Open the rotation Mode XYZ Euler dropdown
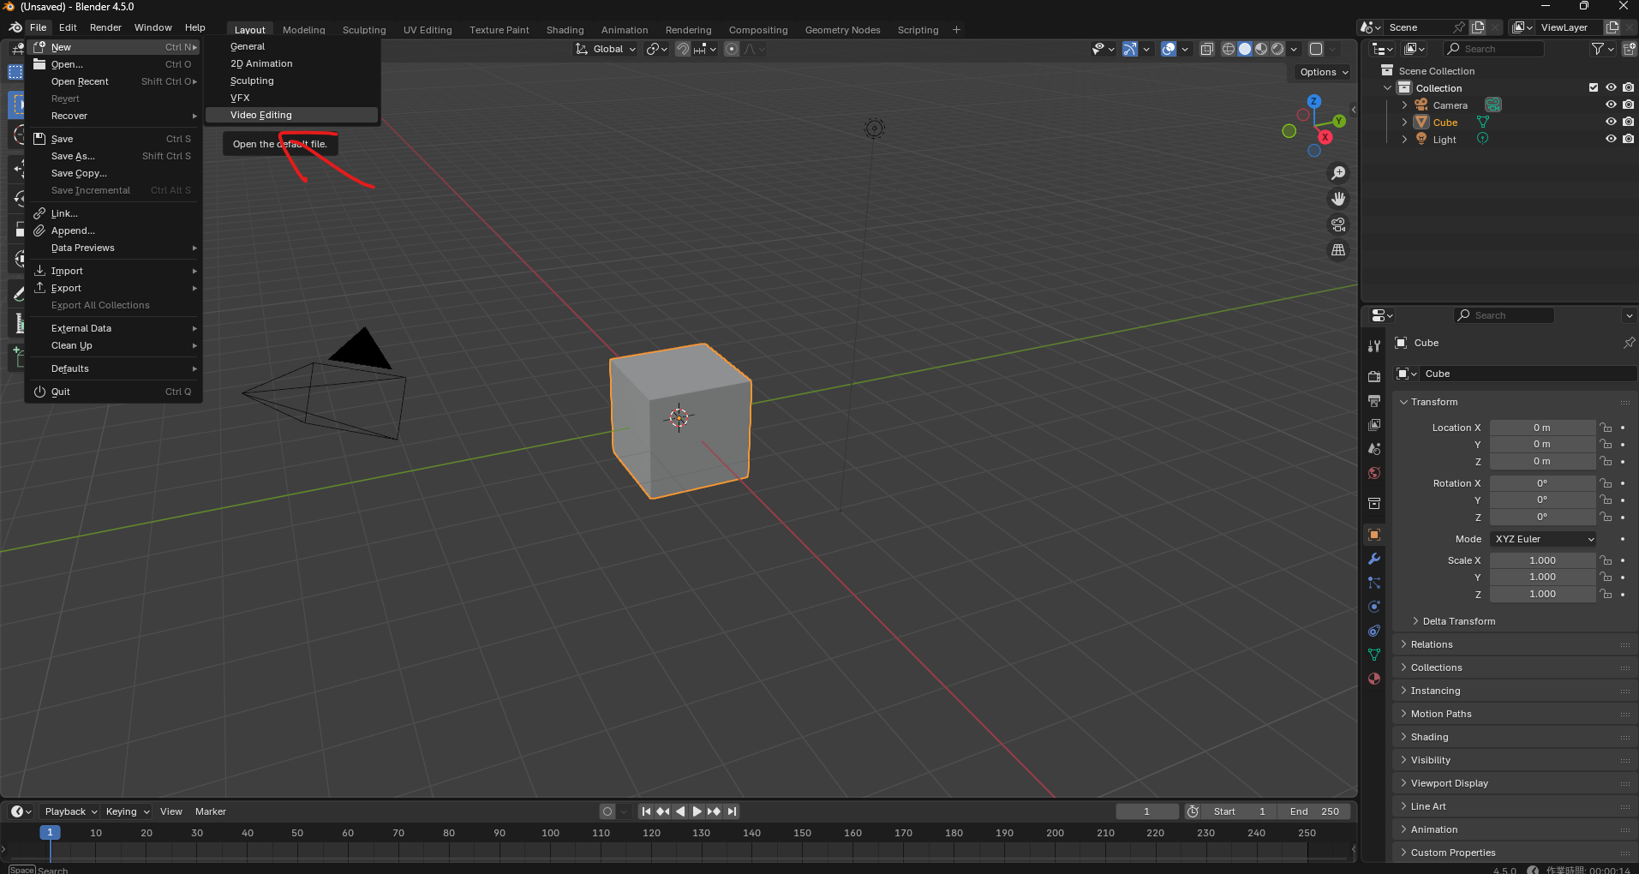This screenshot has height=874, width=1639. (x=1542, y=539)
